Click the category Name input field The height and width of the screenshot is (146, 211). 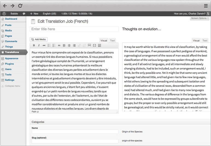click(x=75, y=132)
